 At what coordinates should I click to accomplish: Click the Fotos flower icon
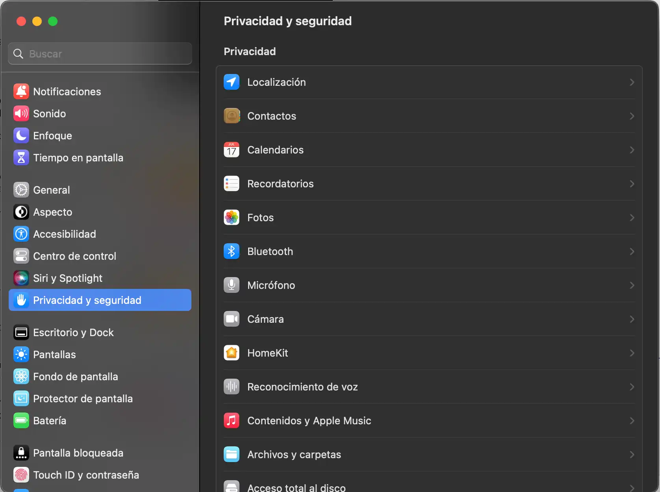[x=232, y=218]
